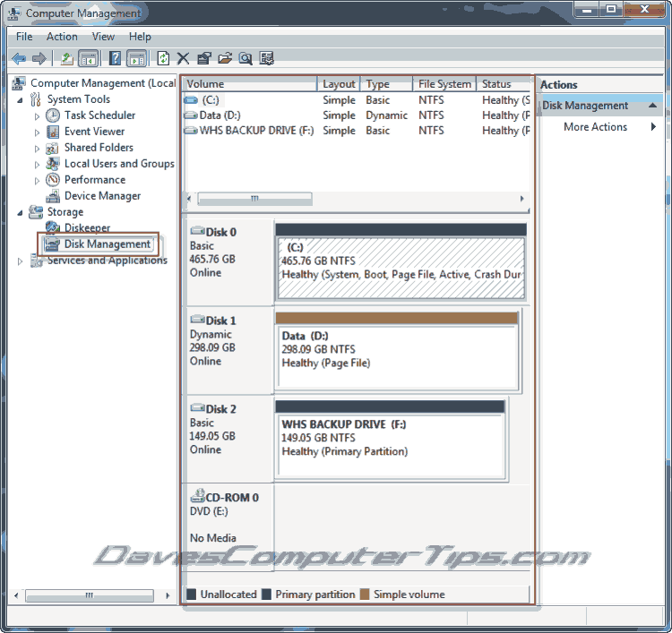Click the Computer Management root icon

point(19,82)
